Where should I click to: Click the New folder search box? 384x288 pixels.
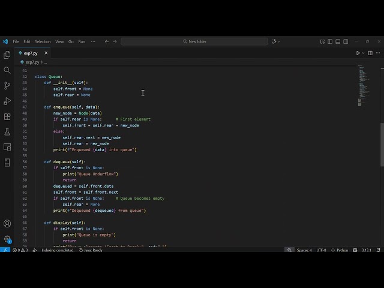(x=194, y=41)
